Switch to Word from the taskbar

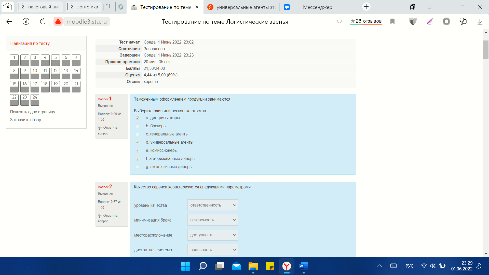coord(304,266)
